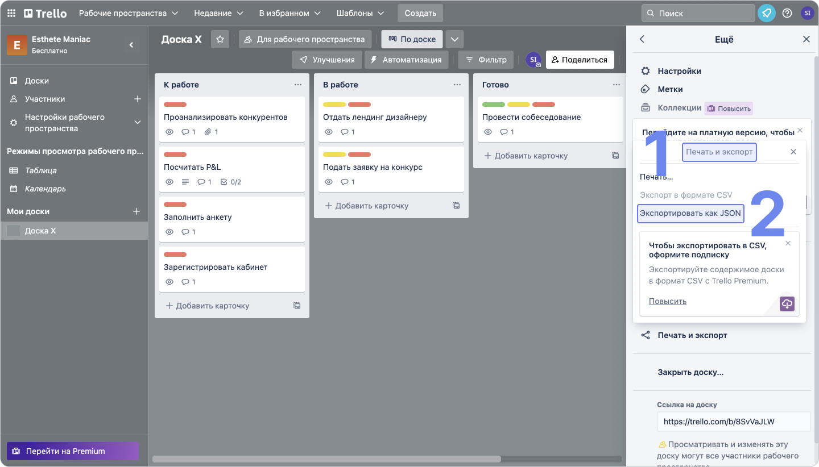Open Улучшения power-ups button

[x=327, y=60]
